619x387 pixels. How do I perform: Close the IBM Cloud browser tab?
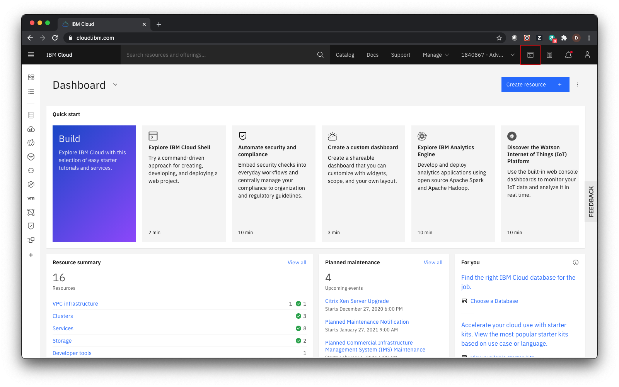pos(144,24)
